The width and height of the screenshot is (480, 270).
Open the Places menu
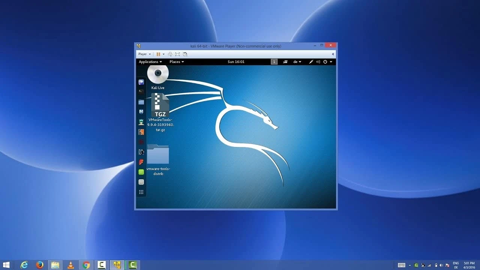(176, 61)
